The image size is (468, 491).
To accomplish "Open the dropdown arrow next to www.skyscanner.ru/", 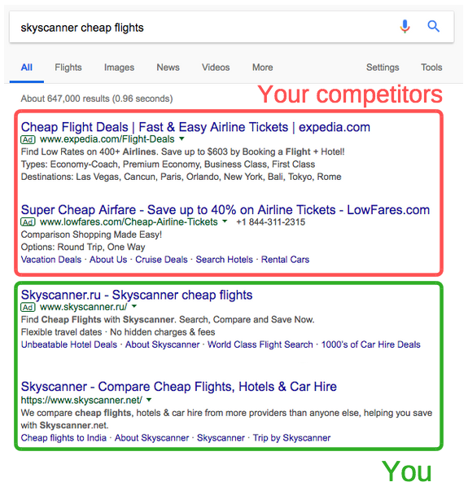I will (x=134, y=306).
